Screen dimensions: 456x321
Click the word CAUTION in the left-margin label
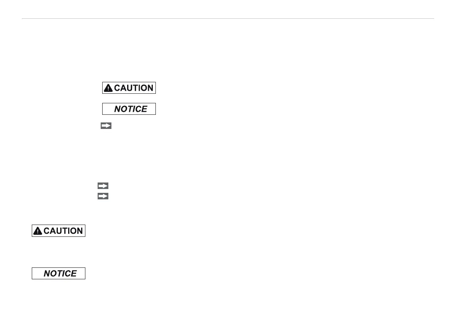pos(63,231)
